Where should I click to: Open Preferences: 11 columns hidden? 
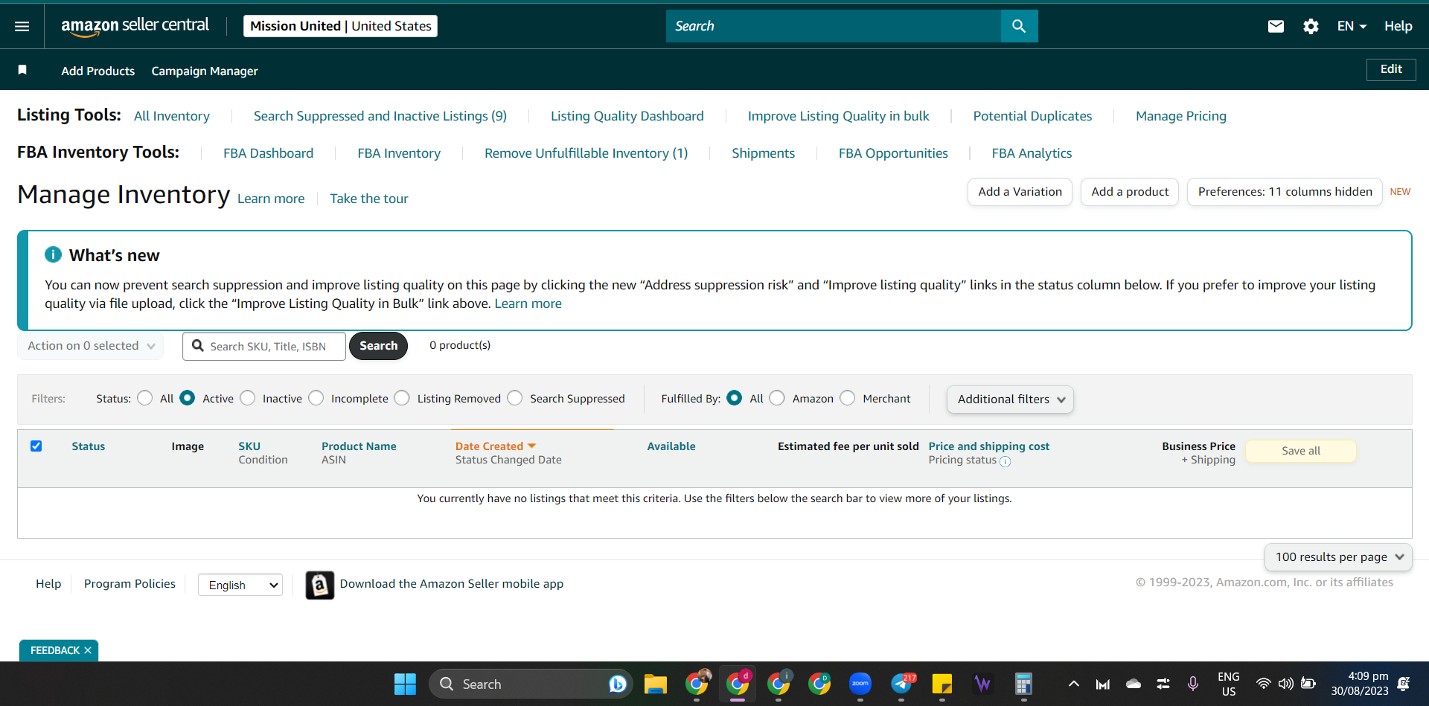(x=1285, y=192)
